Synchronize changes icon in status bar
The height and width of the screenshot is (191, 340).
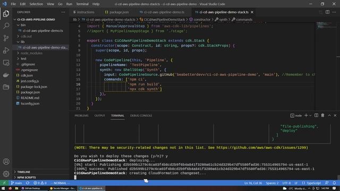click(28, 183)
